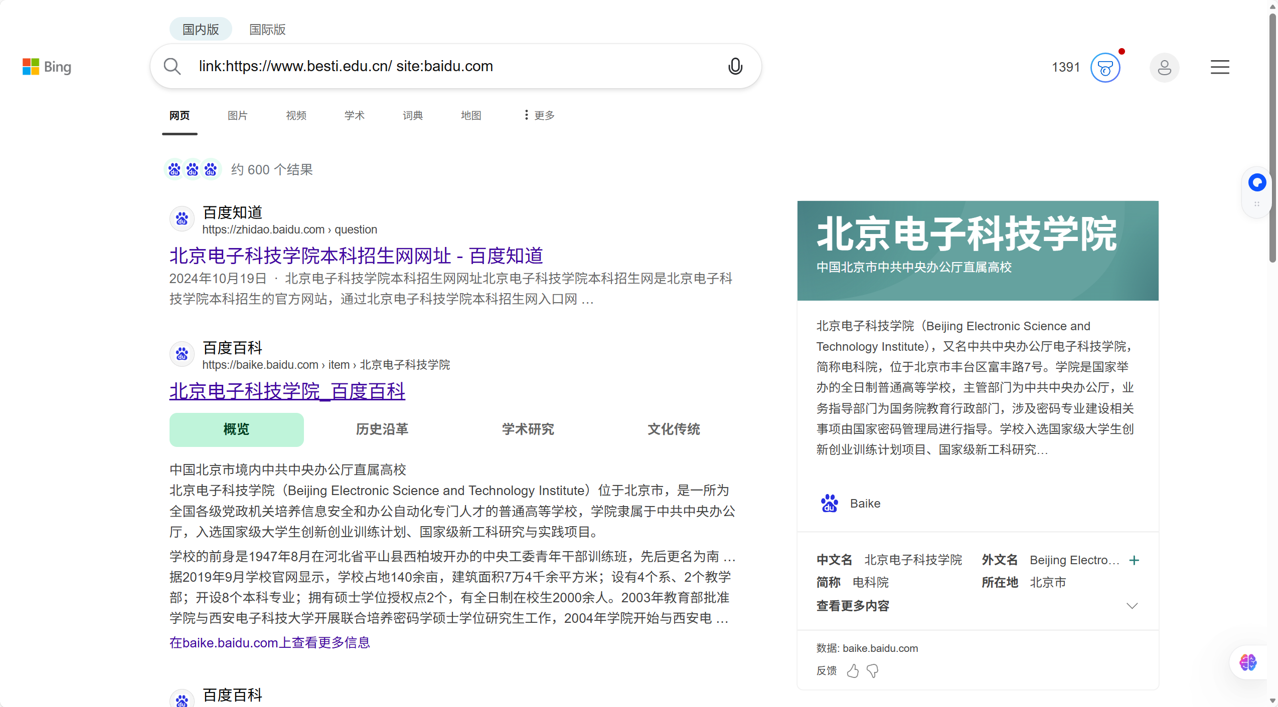Select 国内版 search mode
Viewport: 1278px width, 707px height.
coord(201,30)
